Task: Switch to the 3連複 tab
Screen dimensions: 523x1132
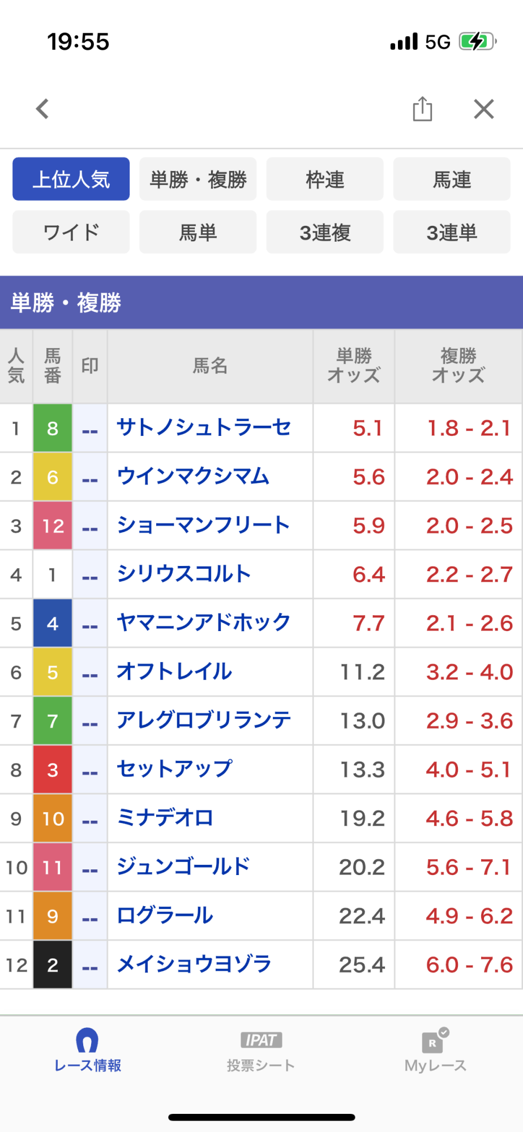Action: click(325, 232)
